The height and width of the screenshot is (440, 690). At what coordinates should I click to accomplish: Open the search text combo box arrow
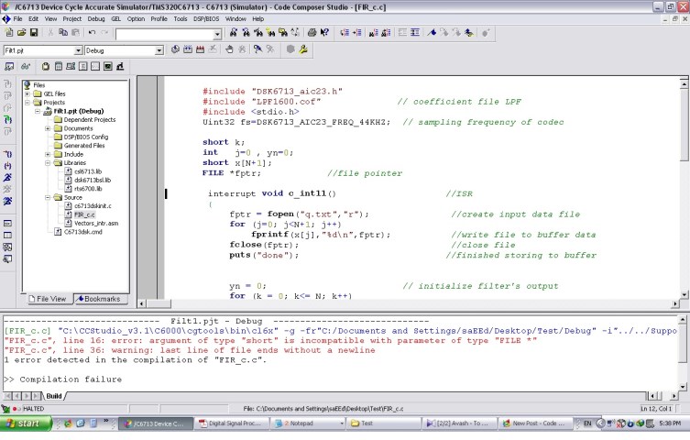point(217,34)
